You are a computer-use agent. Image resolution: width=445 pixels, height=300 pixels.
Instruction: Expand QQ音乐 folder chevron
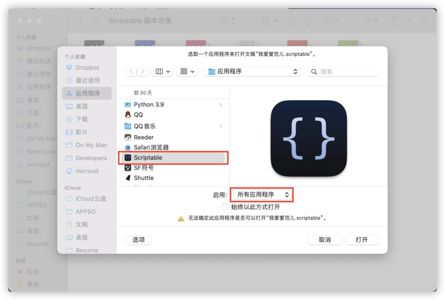pos(221,126)
